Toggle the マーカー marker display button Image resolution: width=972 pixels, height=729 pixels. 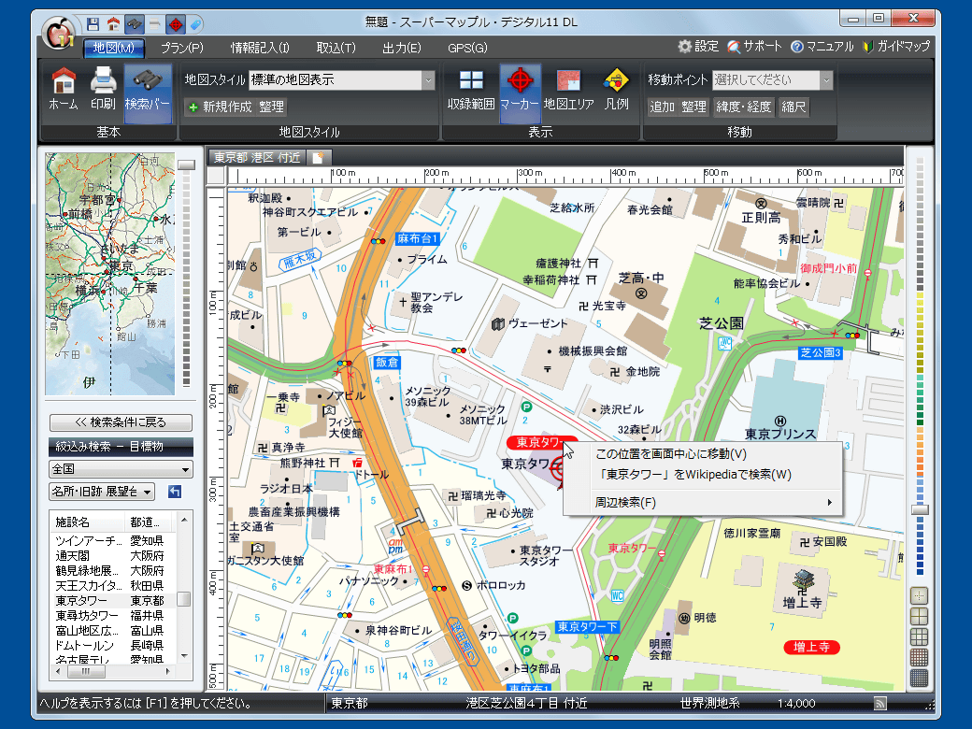pyautogui.click(x=520, y=93)
